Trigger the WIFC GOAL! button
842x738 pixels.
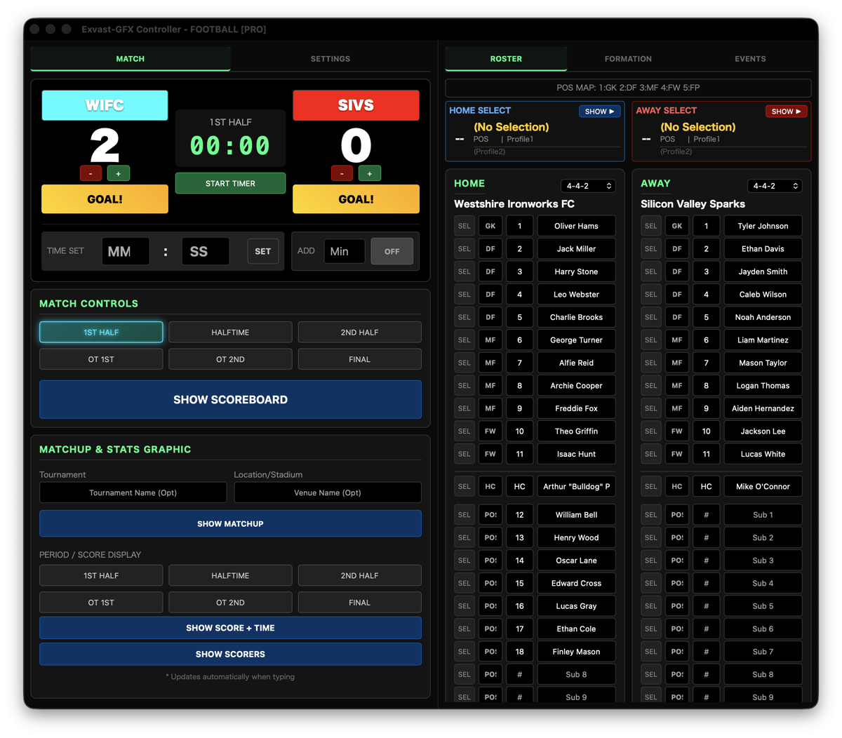105,199
